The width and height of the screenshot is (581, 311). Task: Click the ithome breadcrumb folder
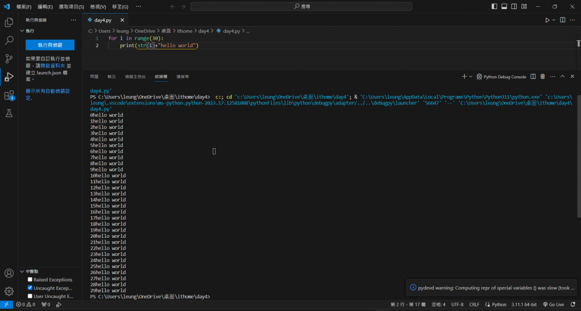(x=184, y=31)
